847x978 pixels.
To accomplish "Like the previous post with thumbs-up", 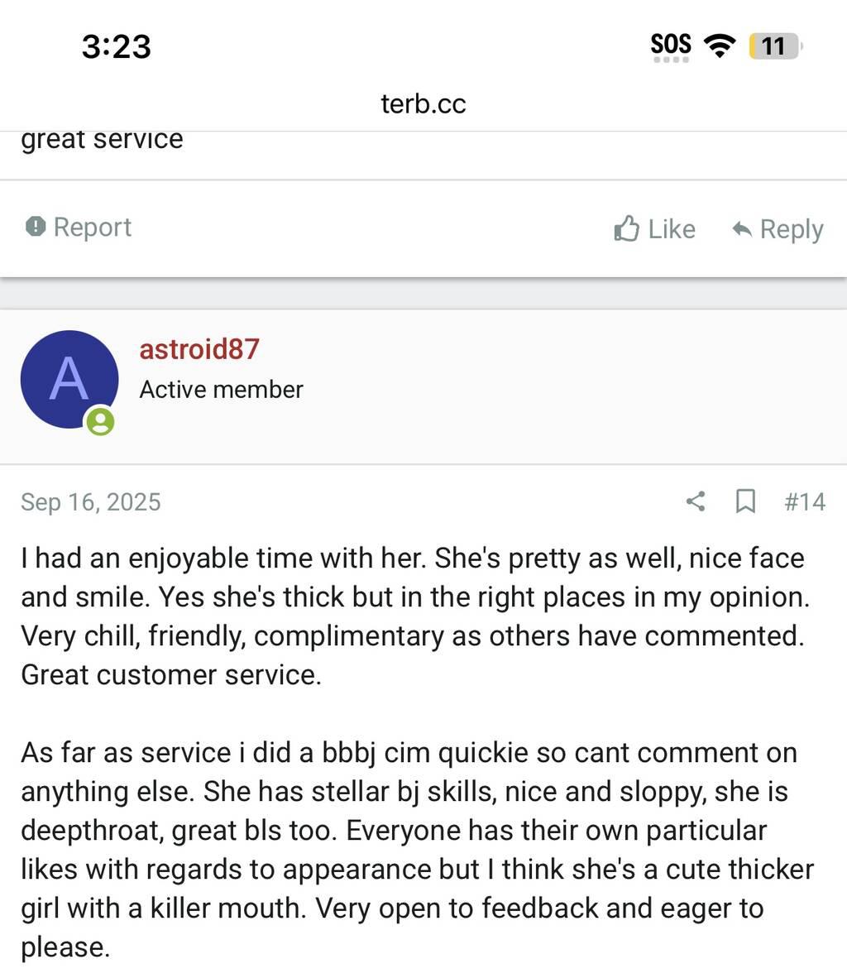I will pos(654,229).
